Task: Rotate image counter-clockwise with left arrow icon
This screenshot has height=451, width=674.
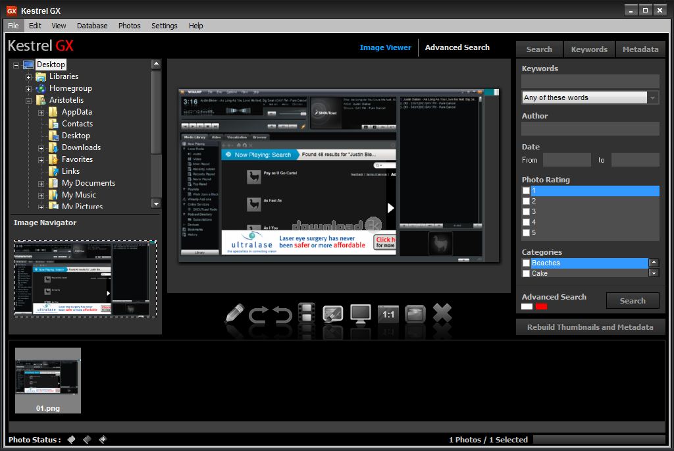Action: (282, 314)
